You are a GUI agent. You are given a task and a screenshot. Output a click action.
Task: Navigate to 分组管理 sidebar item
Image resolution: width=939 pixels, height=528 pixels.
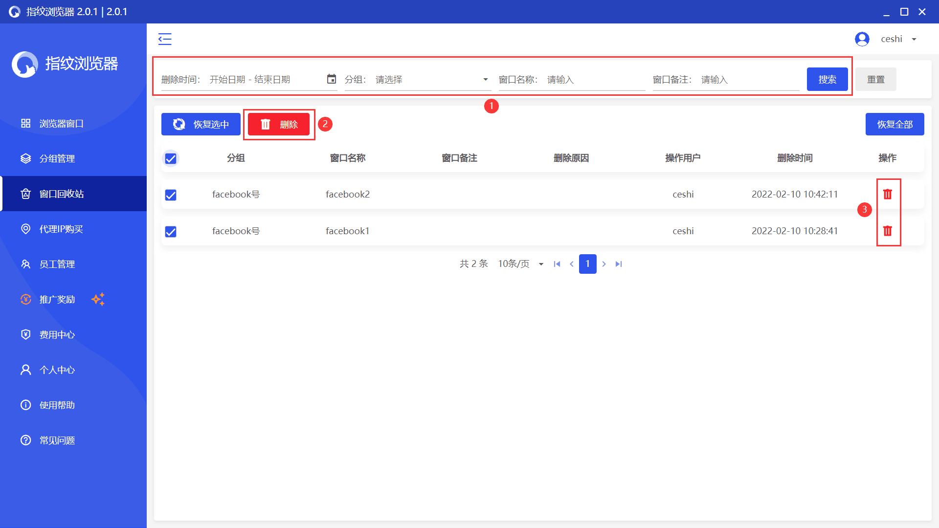pyautogui.click(x=57, y=159)
